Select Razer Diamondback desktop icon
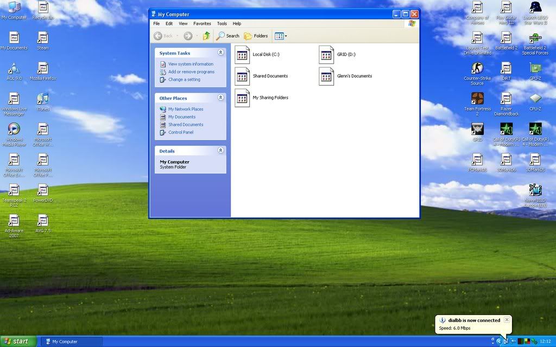The image size is (556, 347). click(507, 104)
